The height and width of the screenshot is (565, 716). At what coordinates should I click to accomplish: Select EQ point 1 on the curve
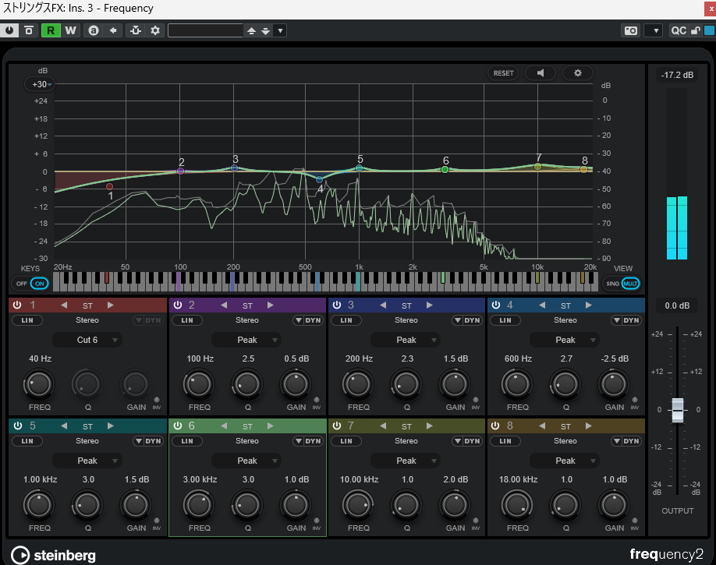(x=110, y=187)
